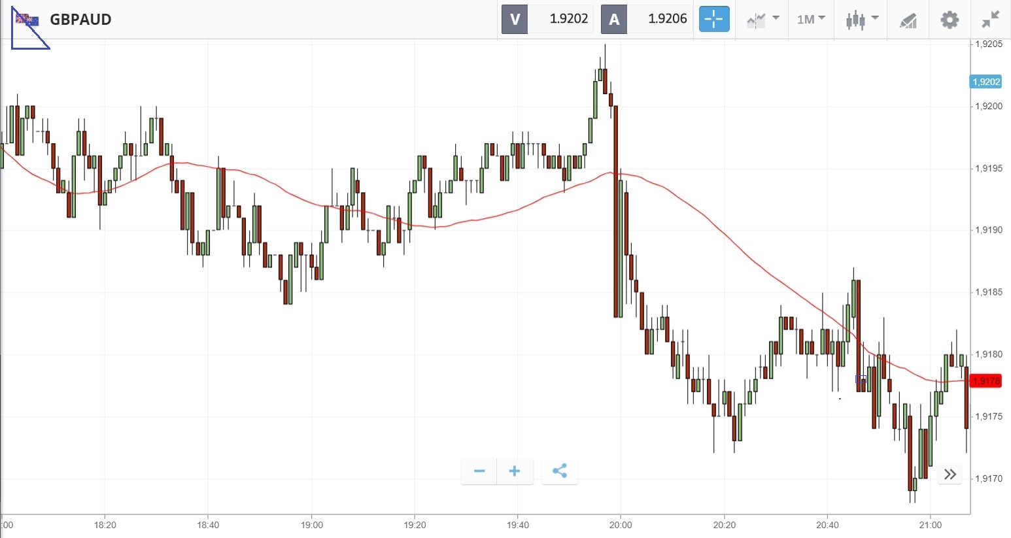Click the share chart icon
The image size is (1011, 538).
(x=560, y=471)
